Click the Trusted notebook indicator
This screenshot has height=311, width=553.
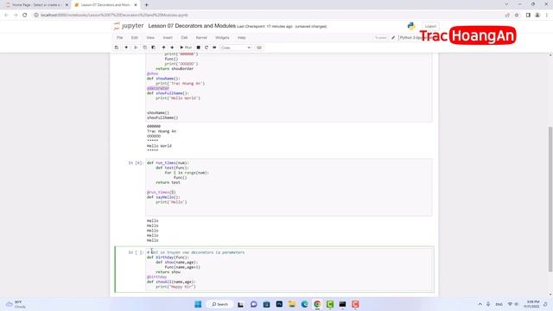[381, 37]
